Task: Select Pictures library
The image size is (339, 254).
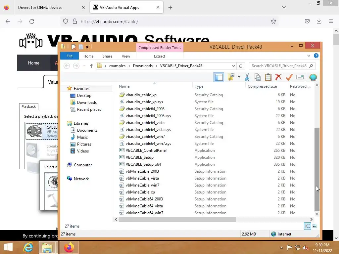Action: (x=84, y=144)
